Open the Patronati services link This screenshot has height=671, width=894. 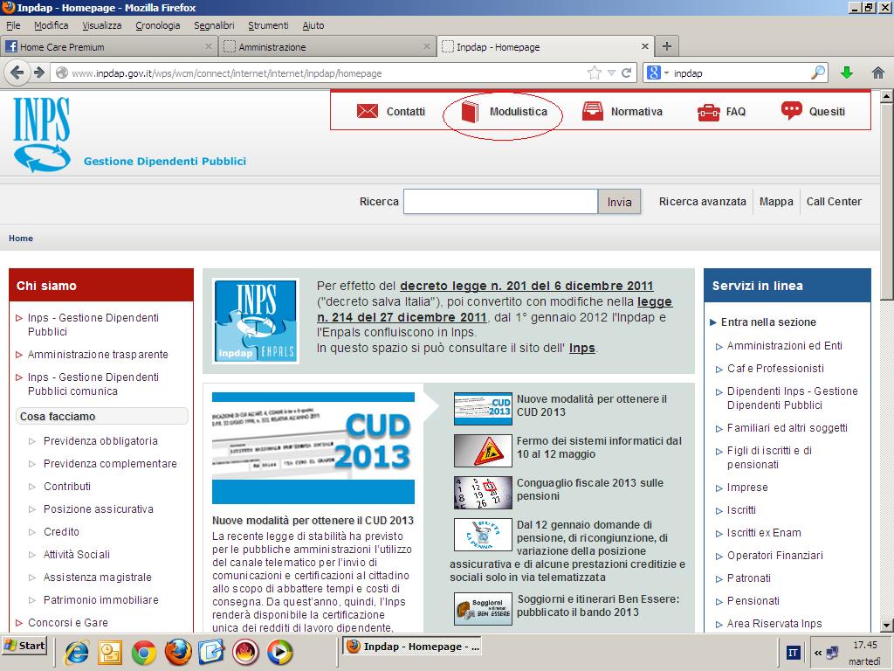748,578
